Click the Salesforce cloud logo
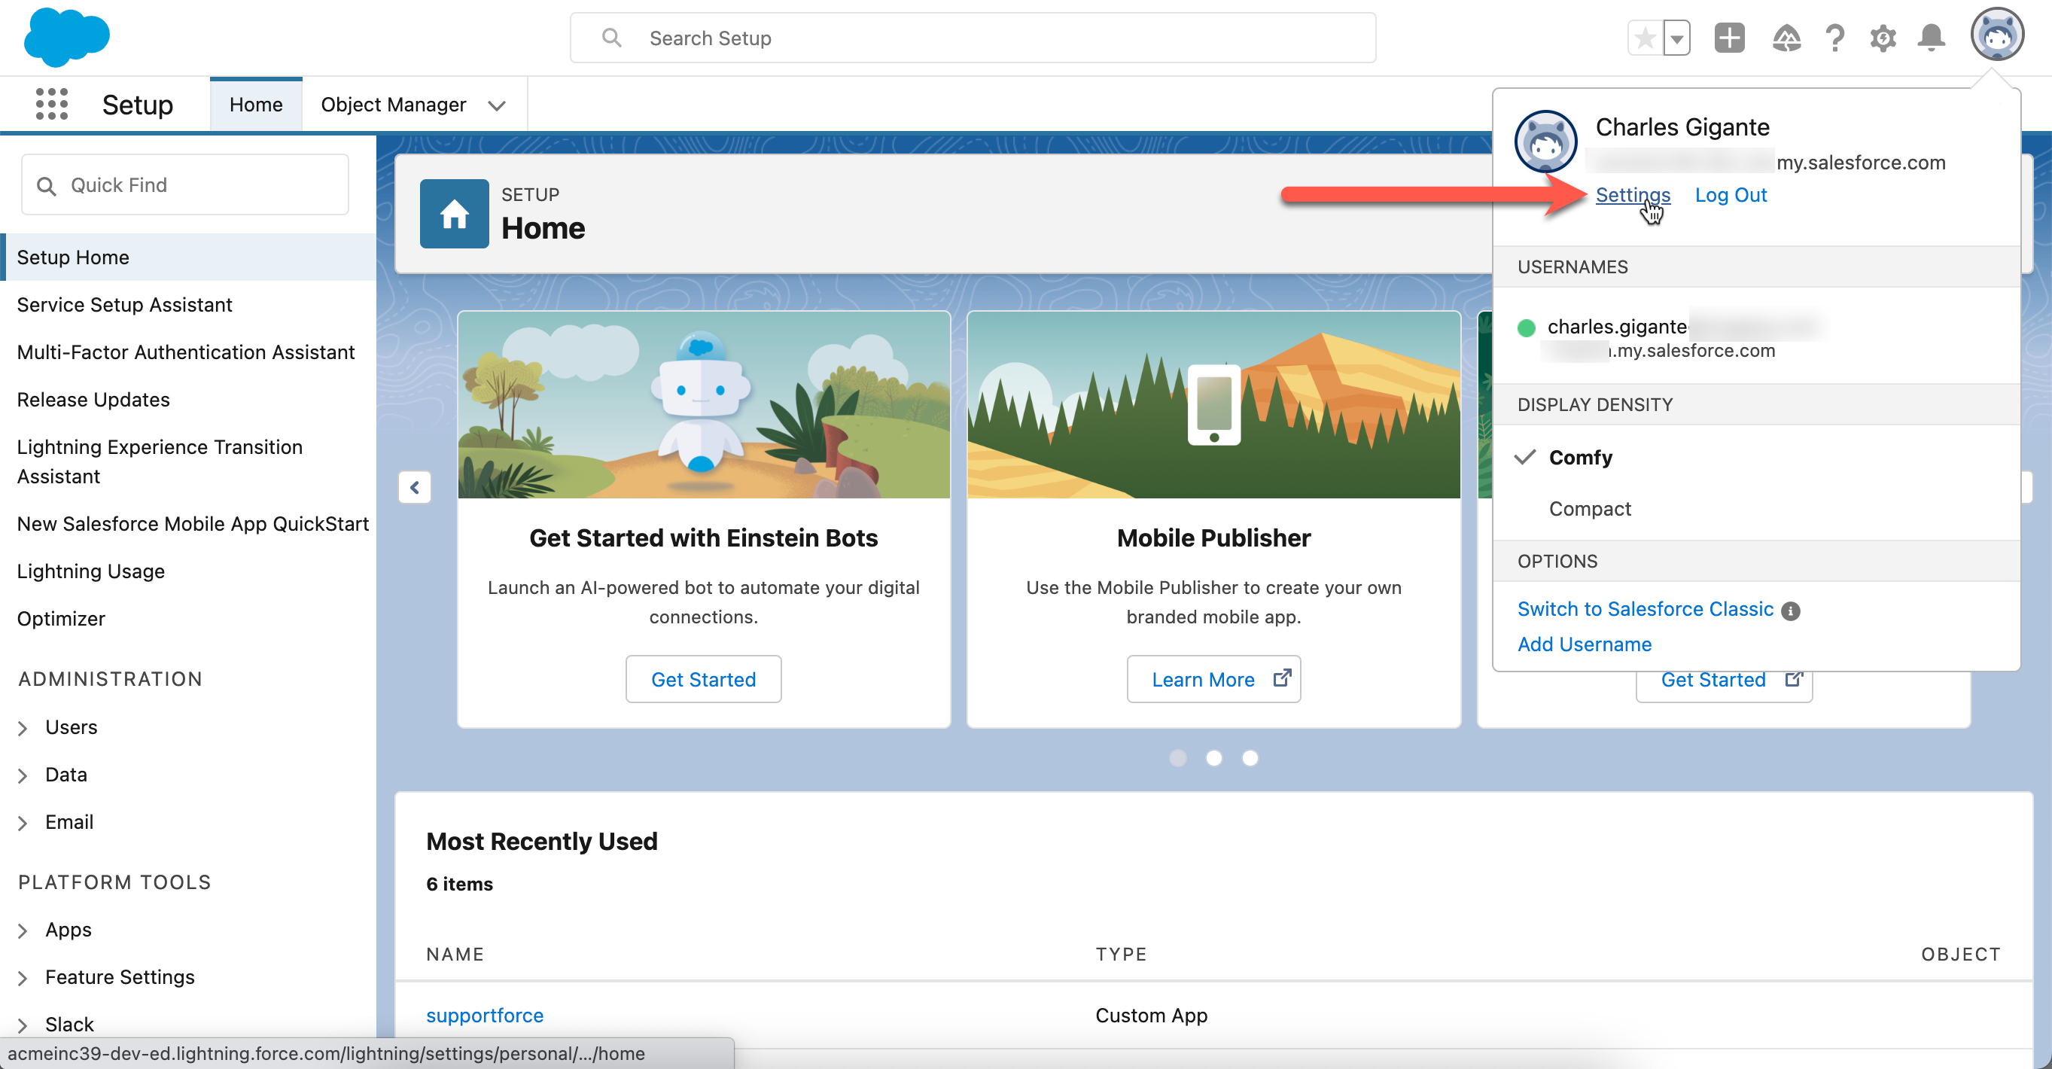 click(x=67, y=37)
